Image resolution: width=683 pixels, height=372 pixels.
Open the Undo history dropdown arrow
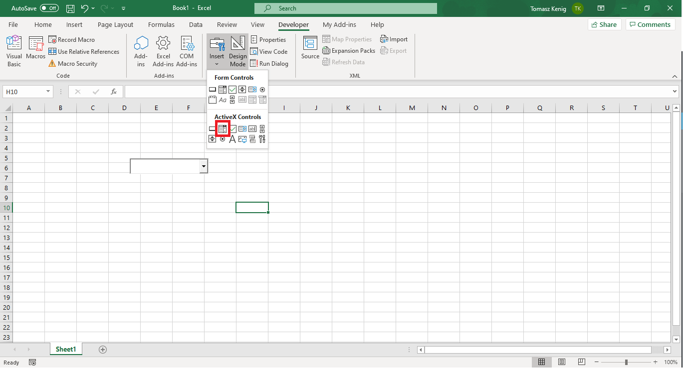[93, 8]
